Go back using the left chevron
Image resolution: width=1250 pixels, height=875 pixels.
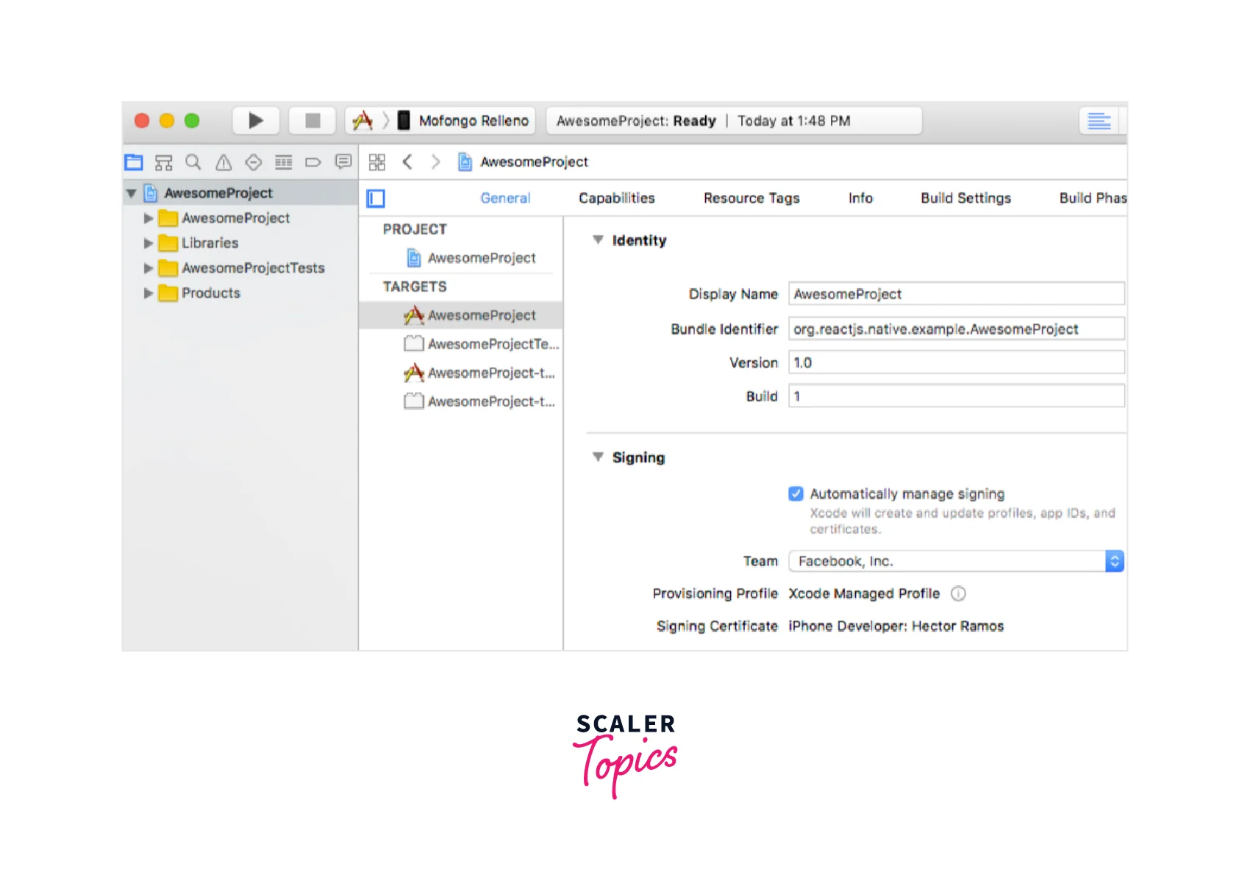coord(407,162)
